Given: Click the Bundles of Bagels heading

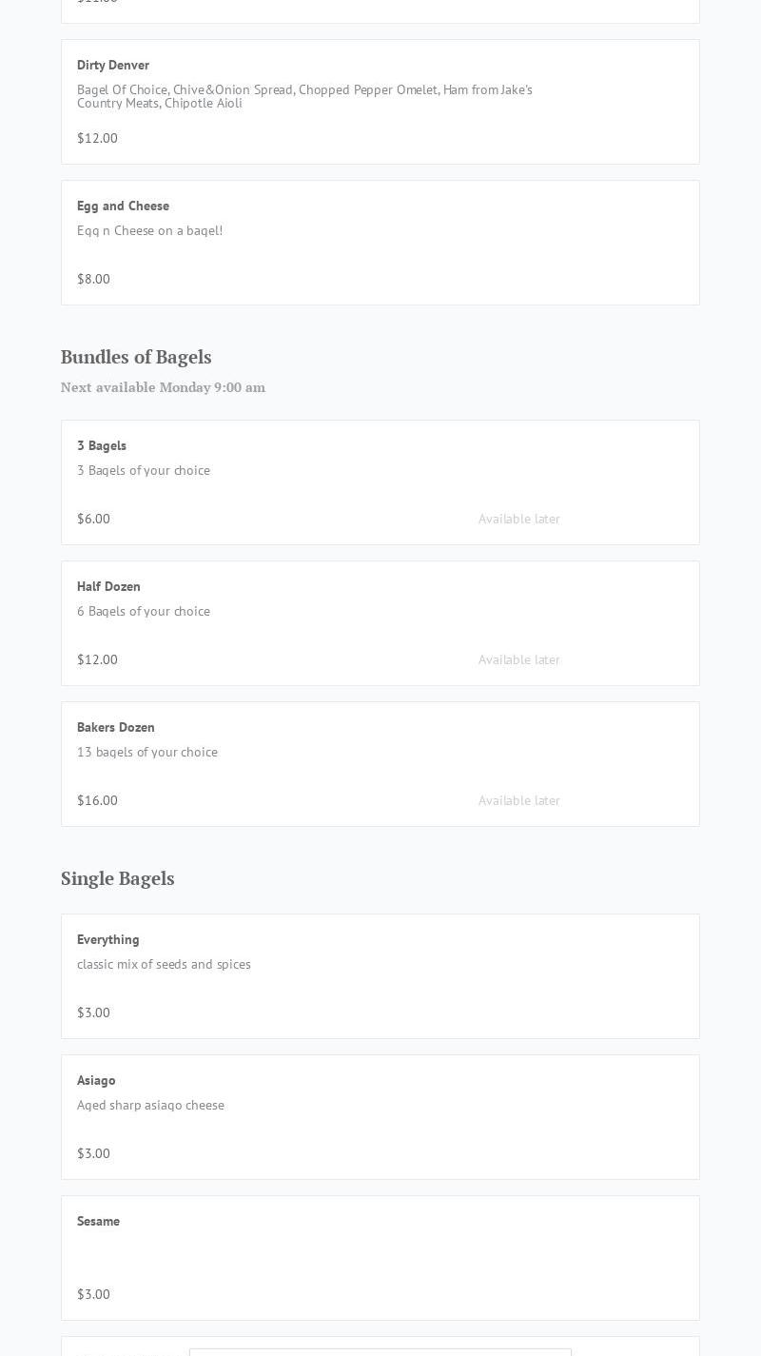Looking at the screenshot, I should [x=136, y=357].
